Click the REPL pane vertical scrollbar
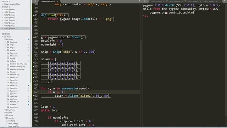Image resolution: width=227 pixels, height=128 pixels. click(226, 60)
